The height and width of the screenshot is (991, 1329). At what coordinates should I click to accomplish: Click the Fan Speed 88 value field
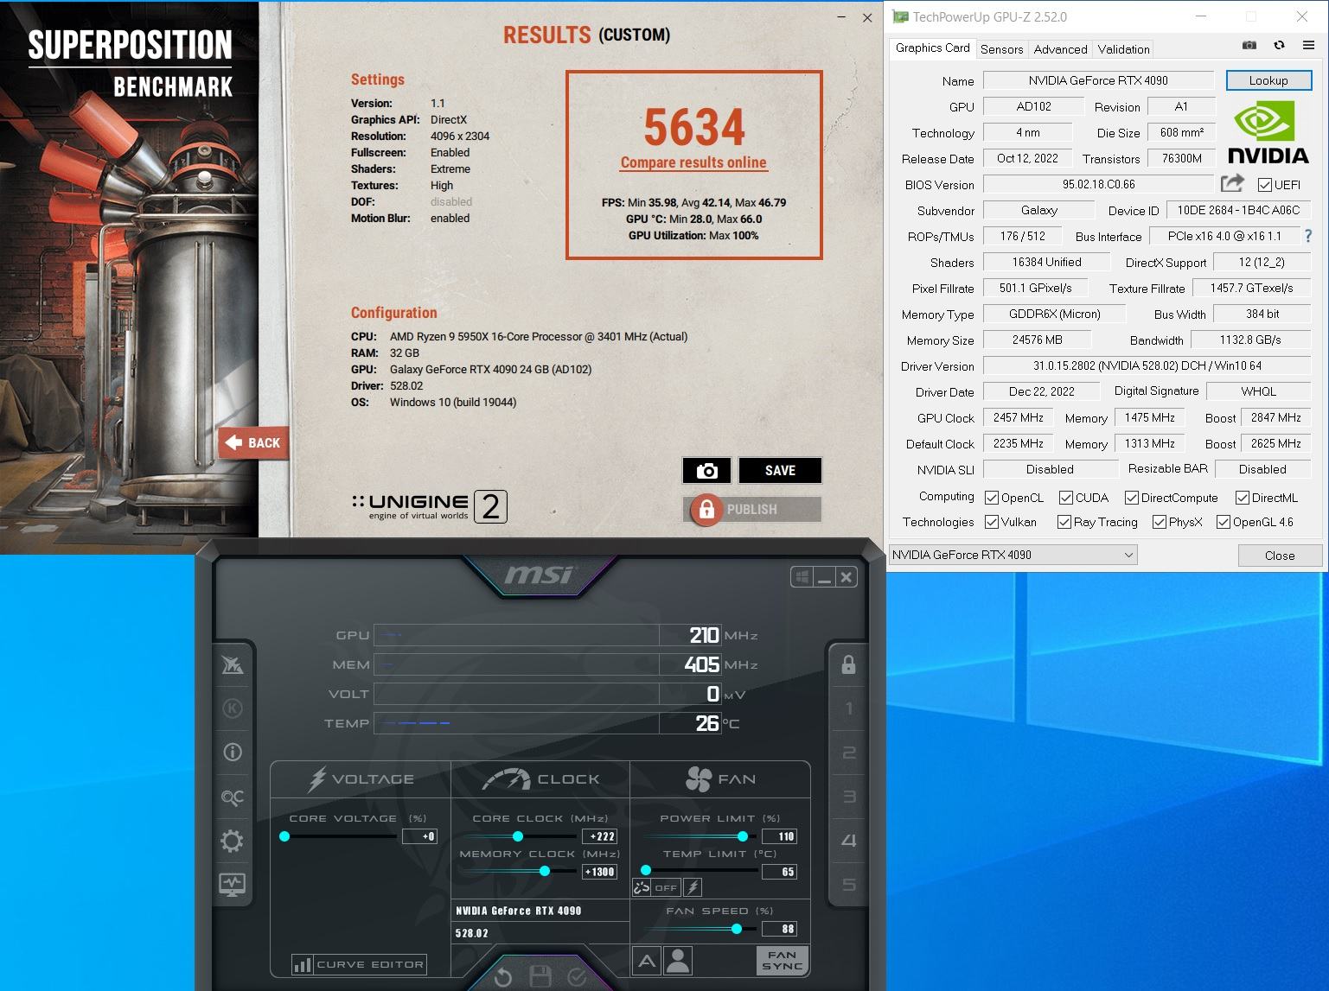tap(779, 929)
